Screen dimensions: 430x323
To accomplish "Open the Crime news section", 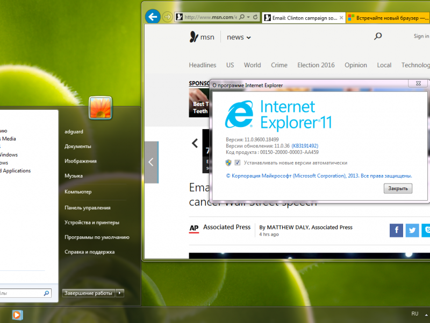I will click(279, 65).
